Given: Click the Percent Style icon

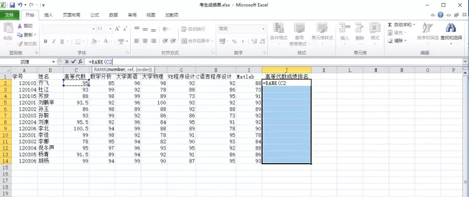Looking at the screenshot, I should point(234,41).
